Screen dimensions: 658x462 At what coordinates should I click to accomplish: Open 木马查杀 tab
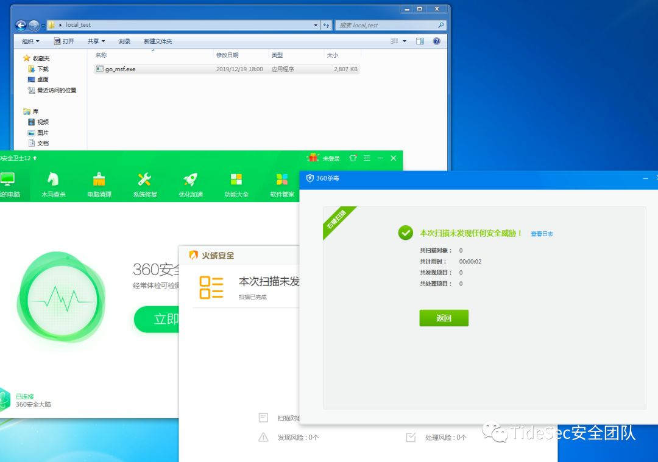coord(53,185)
